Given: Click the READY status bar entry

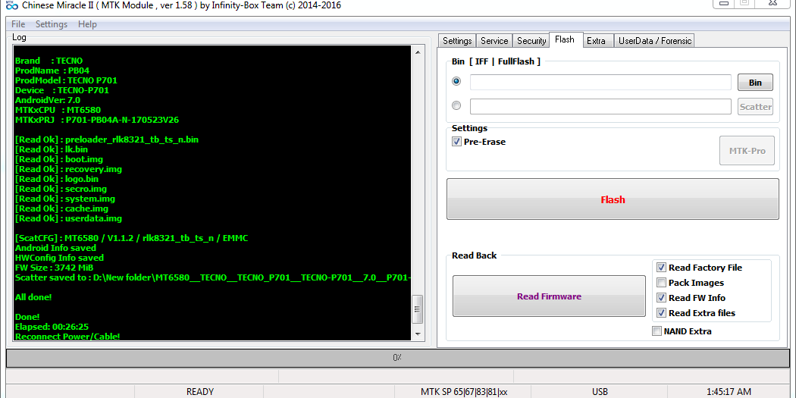Looking at the screenshot, I should [x=200, y=392].
